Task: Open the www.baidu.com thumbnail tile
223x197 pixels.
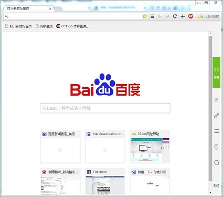Action: [x=105, y=147]
